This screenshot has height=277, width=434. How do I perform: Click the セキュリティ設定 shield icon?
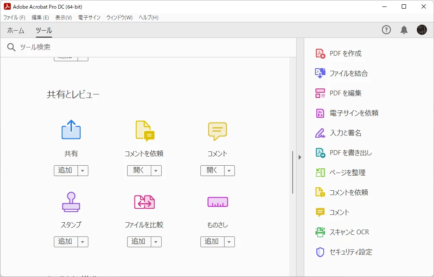tap(320, 252)
